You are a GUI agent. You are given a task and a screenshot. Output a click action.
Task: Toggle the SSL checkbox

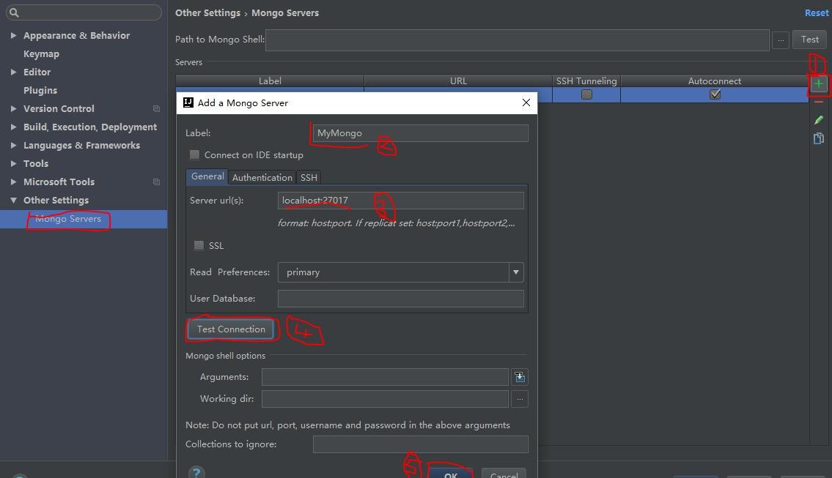199,246
